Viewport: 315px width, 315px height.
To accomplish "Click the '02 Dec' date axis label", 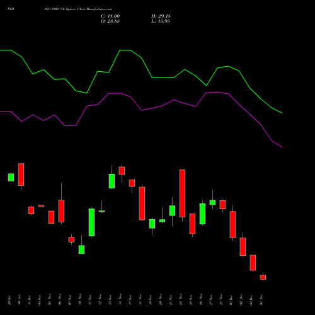I will tap(241, 300).
